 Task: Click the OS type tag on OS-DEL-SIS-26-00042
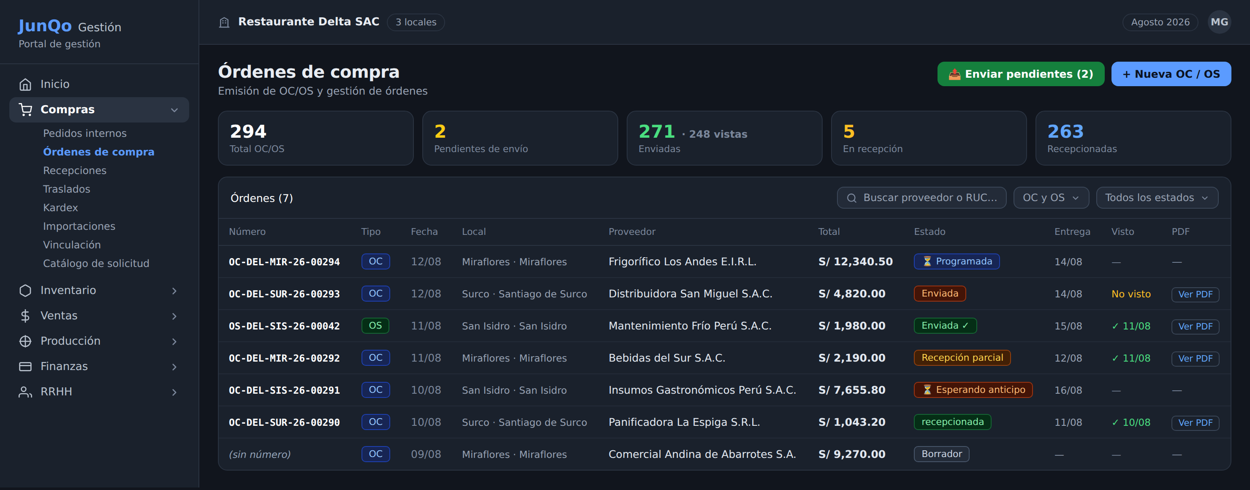375,326
